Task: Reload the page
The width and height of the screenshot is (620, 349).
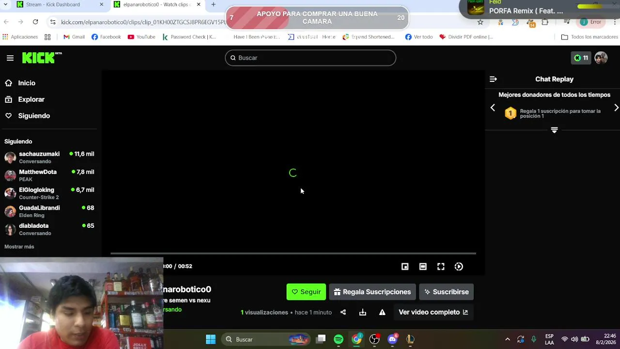Action: tap(35, 22)
